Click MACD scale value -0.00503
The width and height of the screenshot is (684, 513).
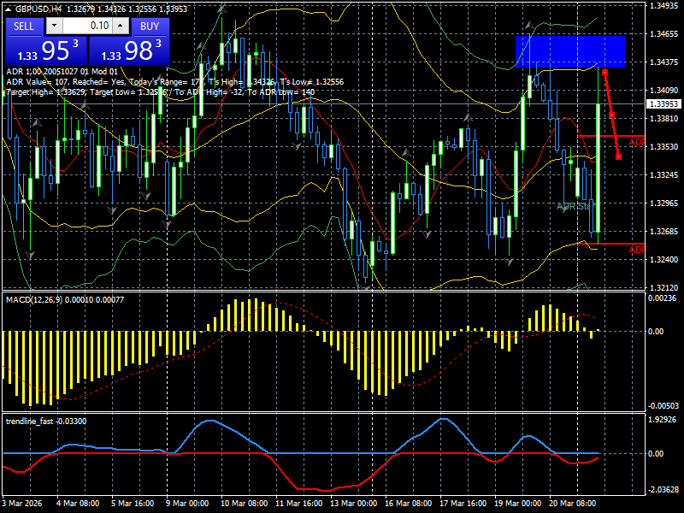coord(663,406)
